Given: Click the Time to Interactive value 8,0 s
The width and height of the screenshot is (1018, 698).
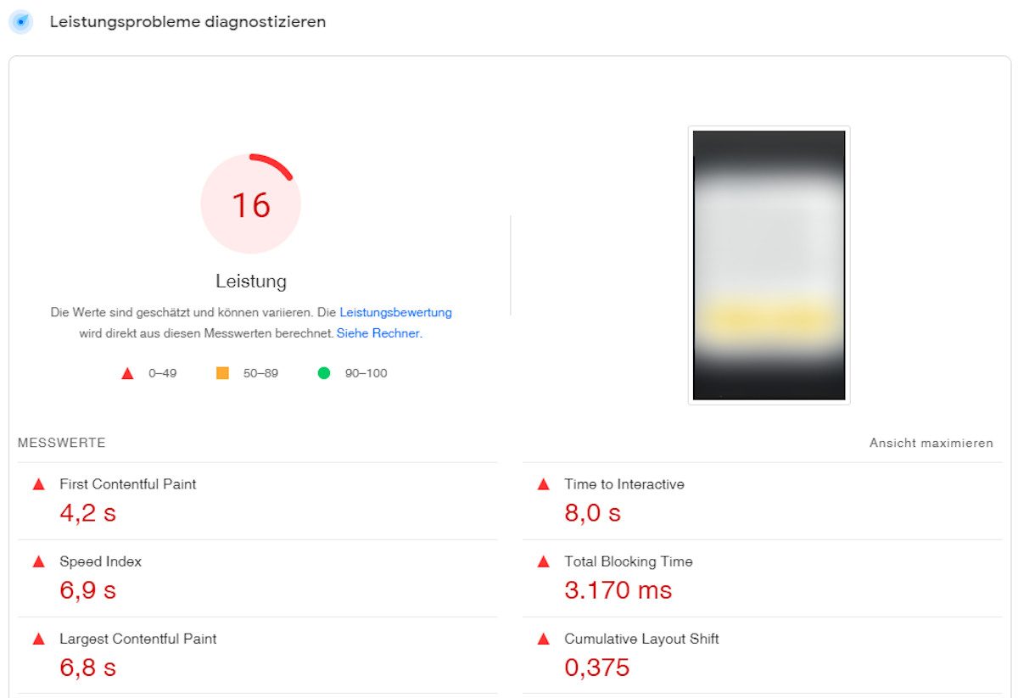Looking at the screenshot, I should click(593, 513).
